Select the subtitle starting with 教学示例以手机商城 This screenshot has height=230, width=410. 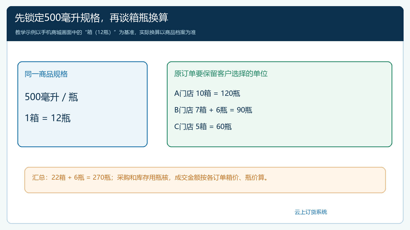tap(106, 32)
